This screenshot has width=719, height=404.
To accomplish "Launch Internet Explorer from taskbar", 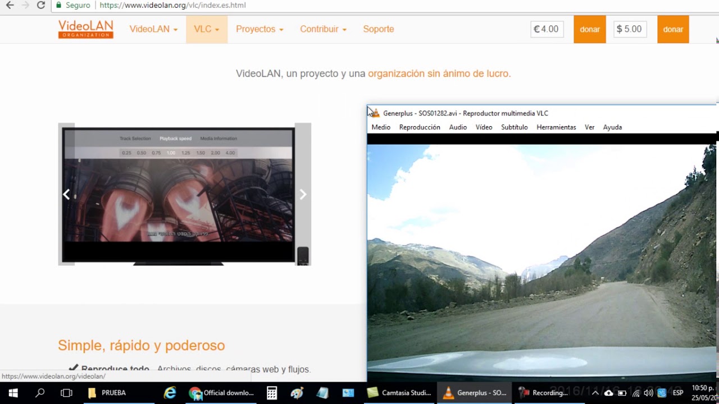I will (170, 393).
